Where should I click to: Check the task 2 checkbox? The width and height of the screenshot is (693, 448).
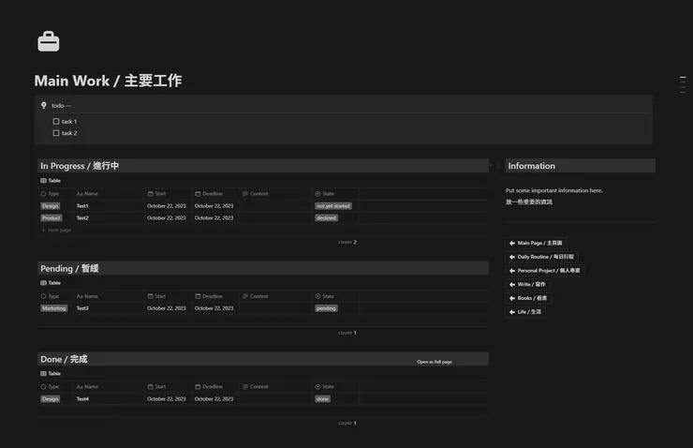click(56, 133)
